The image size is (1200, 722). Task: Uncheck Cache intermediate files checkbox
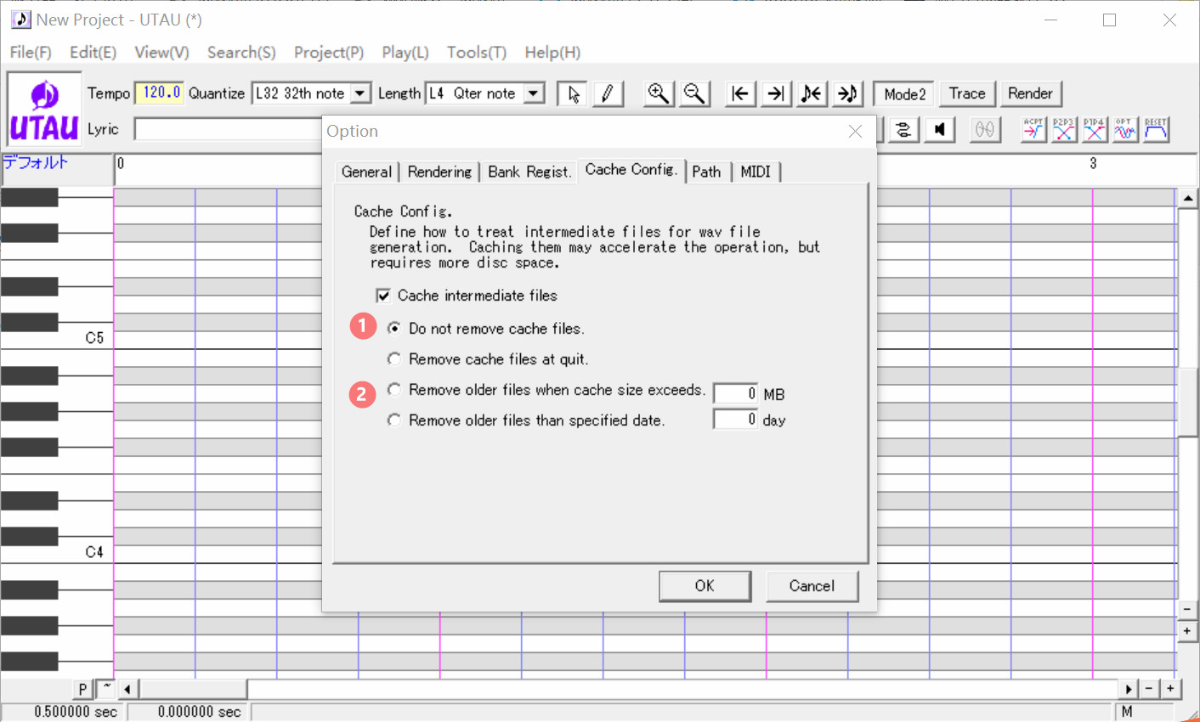point(383,296)
